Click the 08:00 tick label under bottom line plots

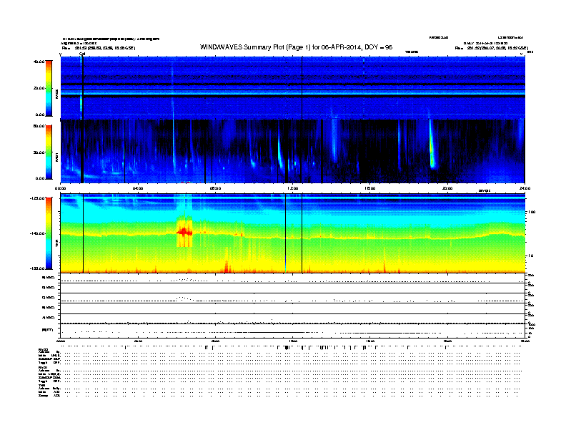tap(215, 341)
